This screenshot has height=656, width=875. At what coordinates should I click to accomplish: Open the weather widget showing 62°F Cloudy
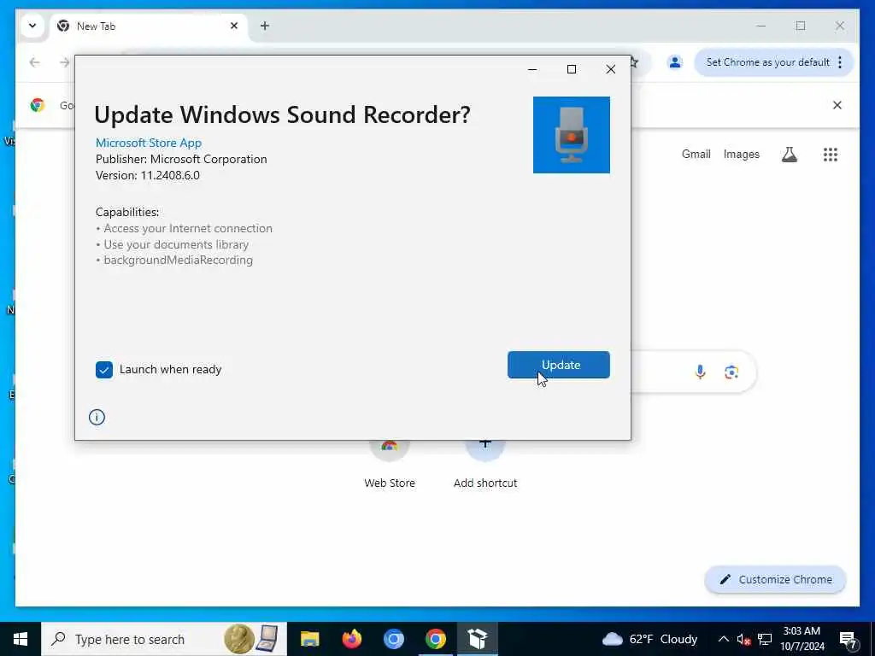tap(650, 639)
